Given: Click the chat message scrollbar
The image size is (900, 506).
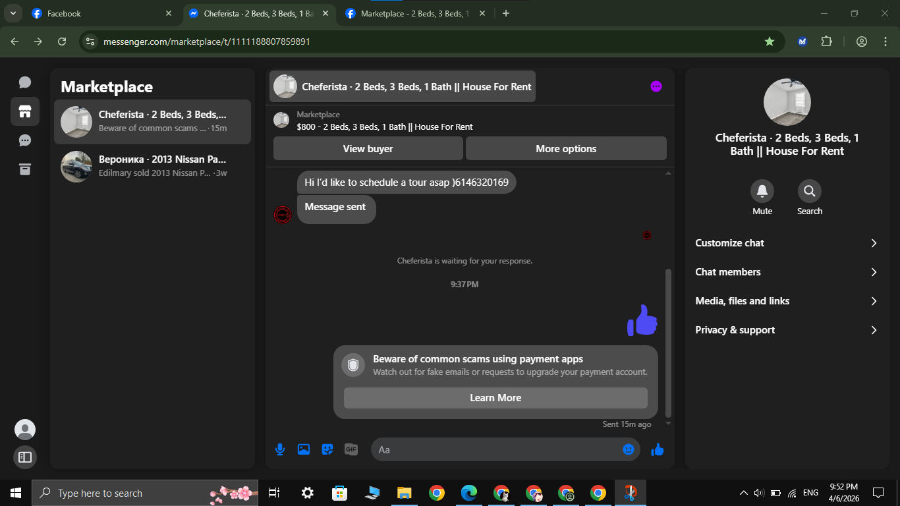Looking at the screenshot, I should [668, 343].
